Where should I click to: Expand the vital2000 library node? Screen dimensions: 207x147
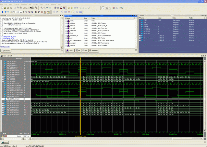(66, 31)
